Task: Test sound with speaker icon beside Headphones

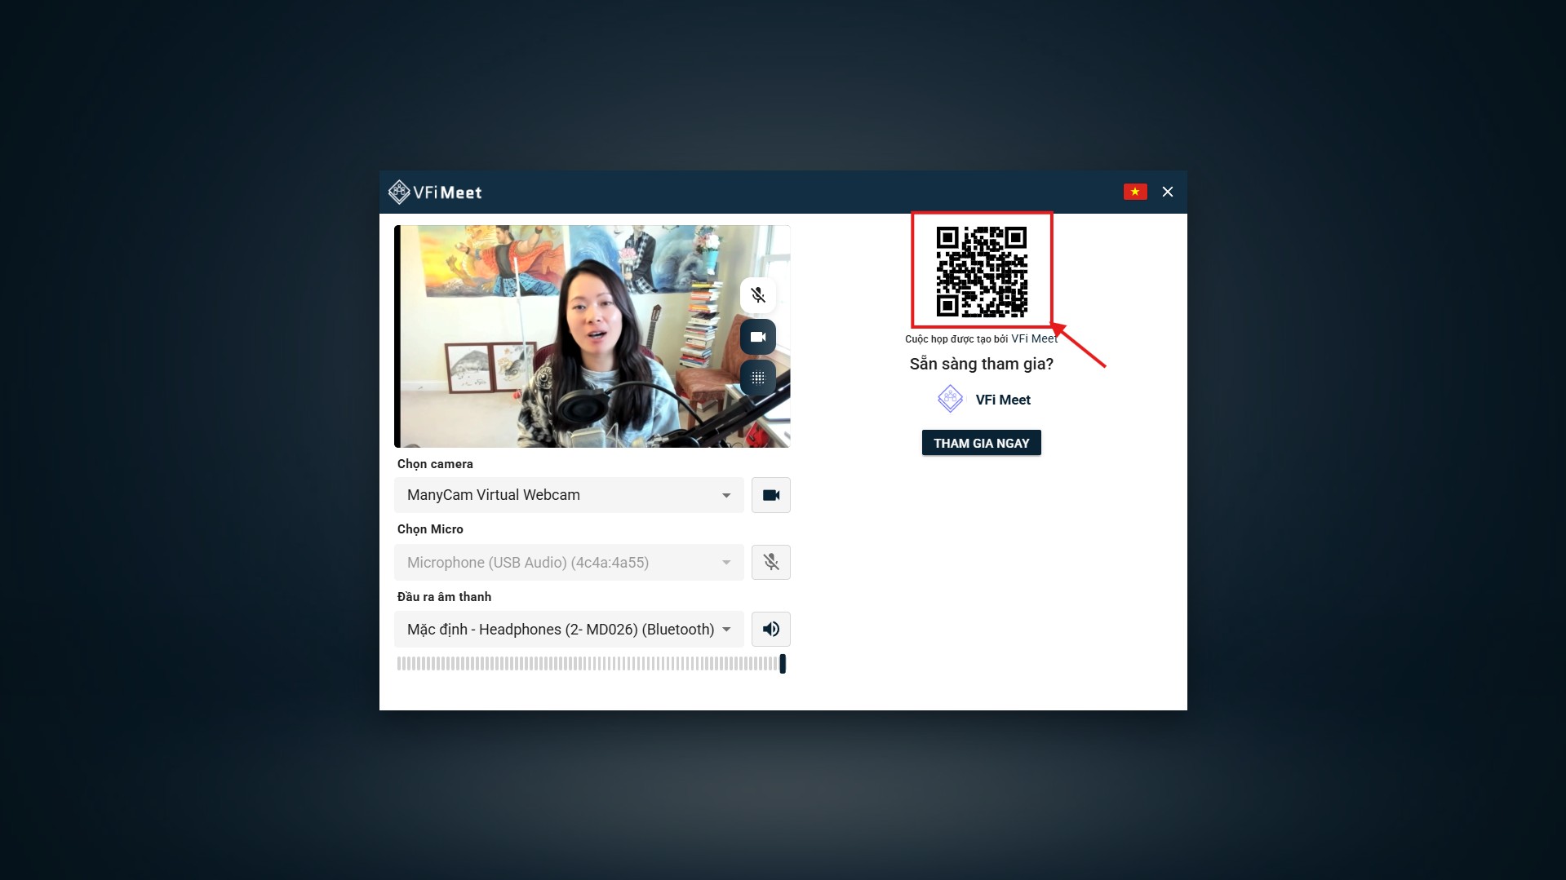Action: pos(770,629)
